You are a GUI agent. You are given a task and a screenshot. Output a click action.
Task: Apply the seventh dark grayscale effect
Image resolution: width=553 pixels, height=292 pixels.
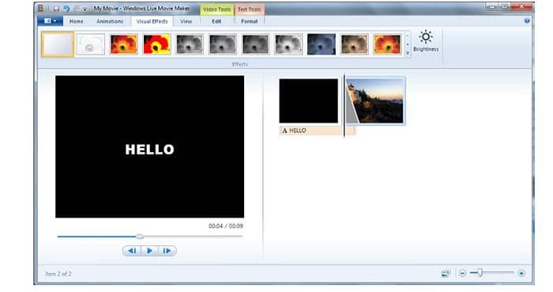pos(255,44)
